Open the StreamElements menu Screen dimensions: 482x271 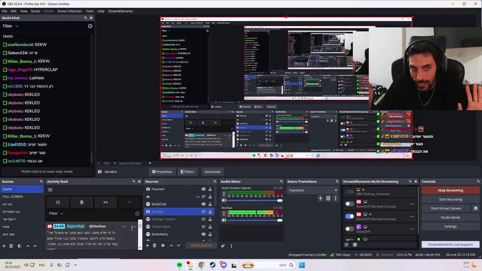coord(120,11)
